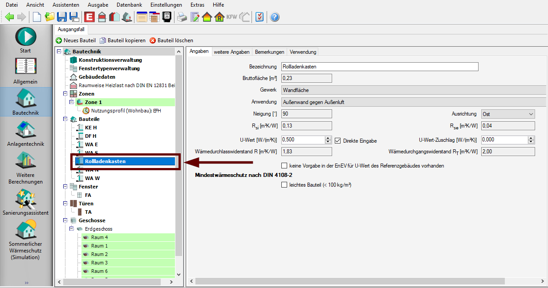
Task: Click the blue help question mark icon
Action: tap(275, 17)
